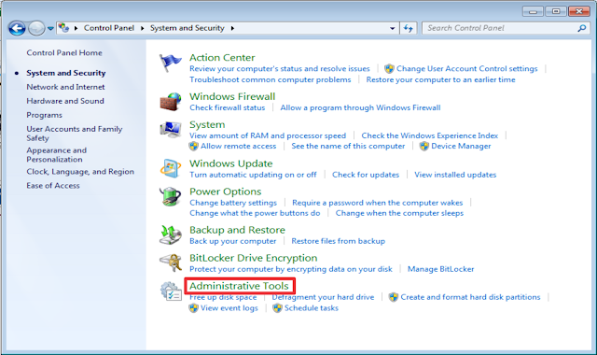The width and height of the screenshot is (597, 355).
Task: Select Clock, Language, and Region
Action: 80,172
